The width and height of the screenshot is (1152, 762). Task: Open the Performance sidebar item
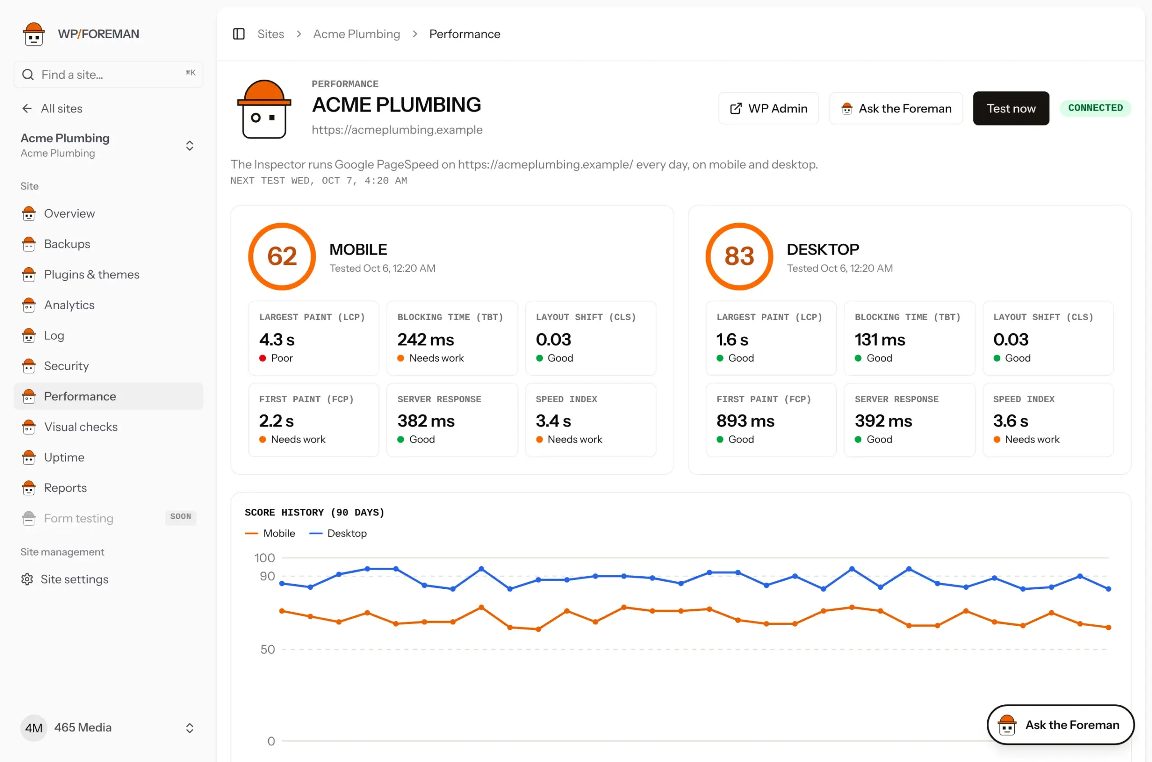point(108,396)
